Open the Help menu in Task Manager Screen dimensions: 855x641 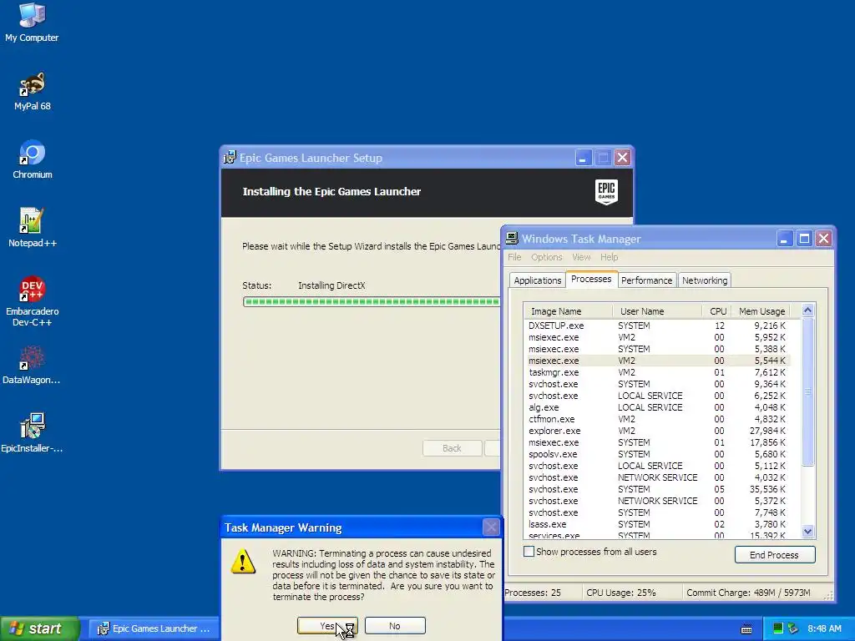(609, 257)
